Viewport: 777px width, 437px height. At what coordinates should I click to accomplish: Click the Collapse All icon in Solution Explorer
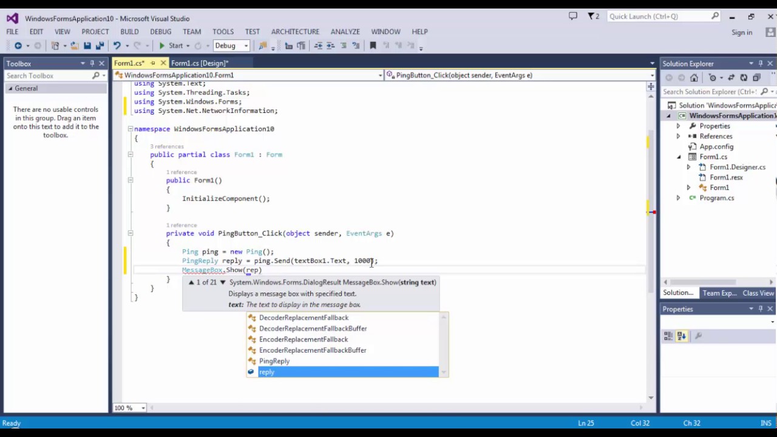(x=756, y=78)
